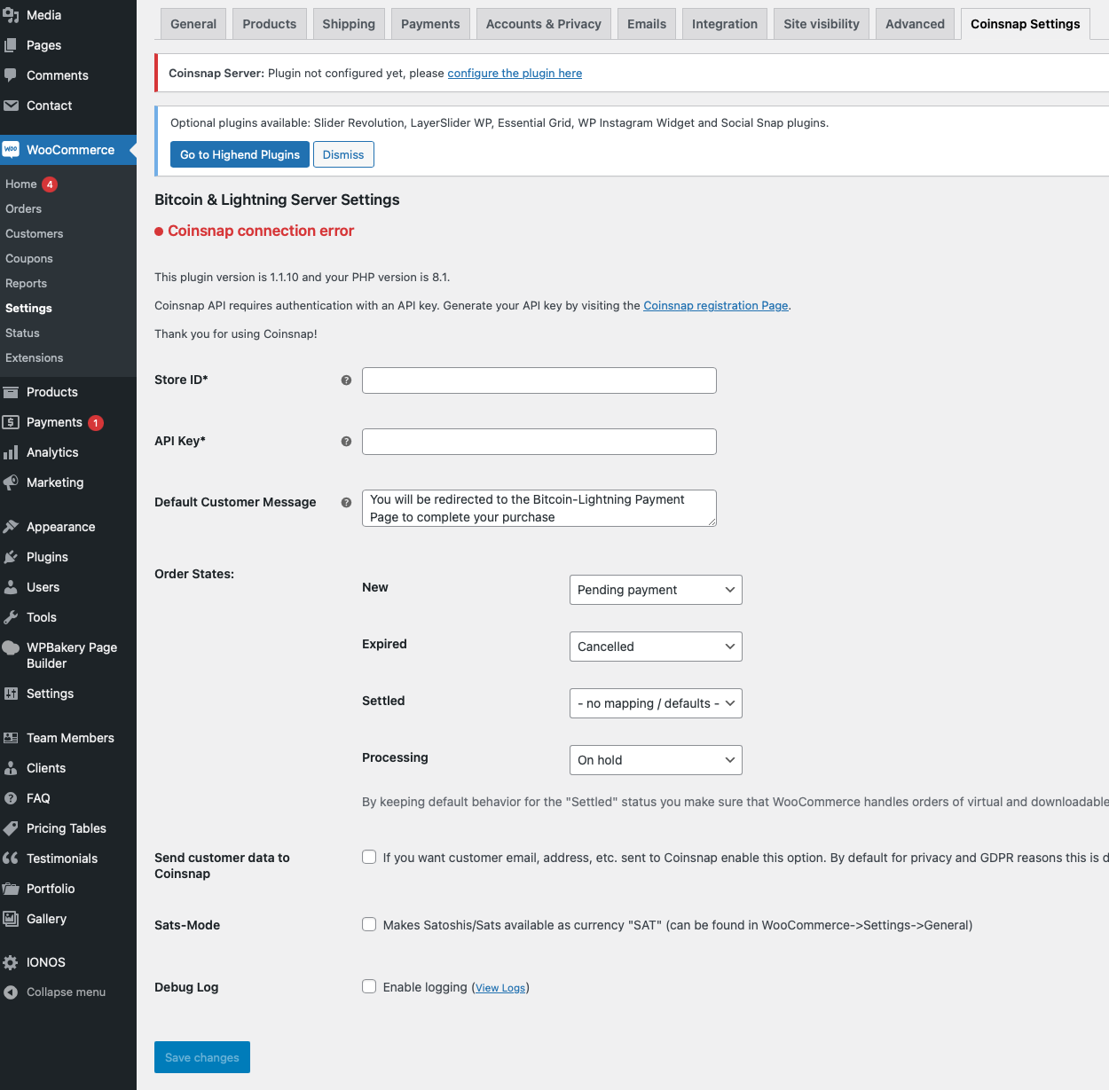This screenshot has width=1109, height=1090.
Task: Click the Tools wrench icon
Action: coord(11,617)
